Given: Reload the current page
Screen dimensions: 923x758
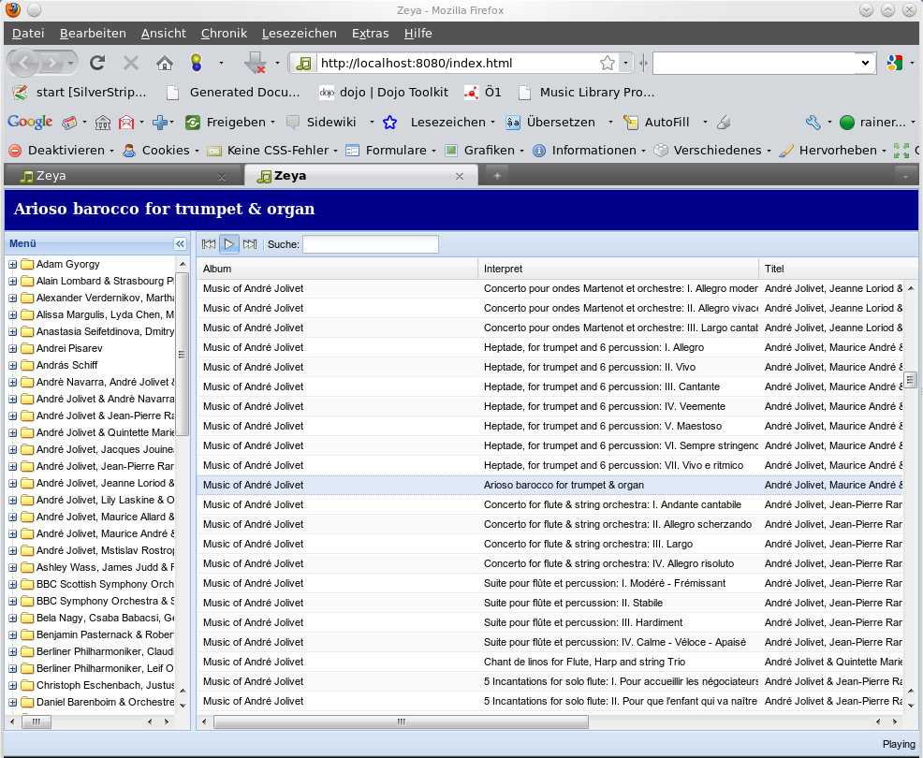Looking at the screenshot, I should tap(97, 64).
